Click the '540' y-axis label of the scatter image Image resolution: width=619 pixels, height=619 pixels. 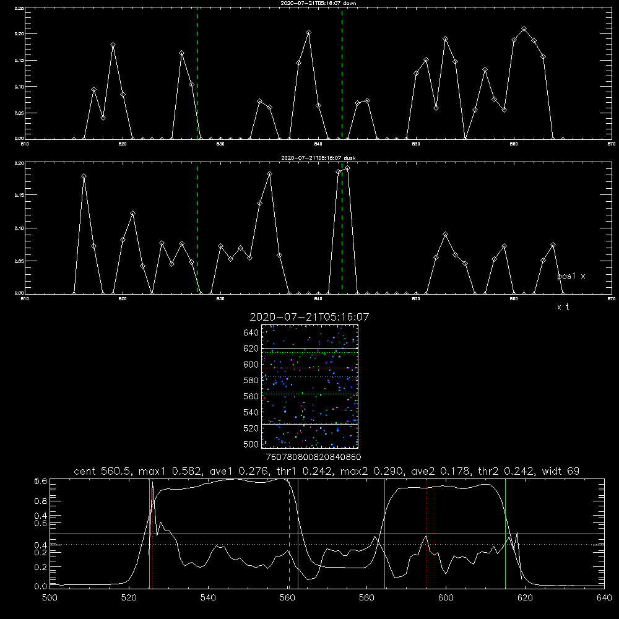pos(251,412)
